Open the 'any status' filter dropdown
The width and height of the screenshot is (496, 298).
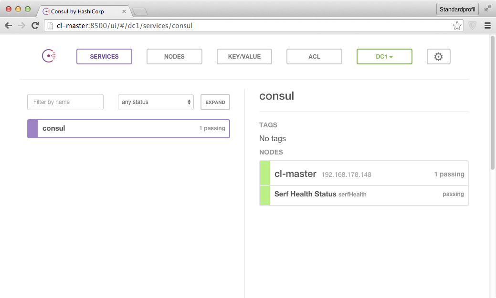point(156,102)
